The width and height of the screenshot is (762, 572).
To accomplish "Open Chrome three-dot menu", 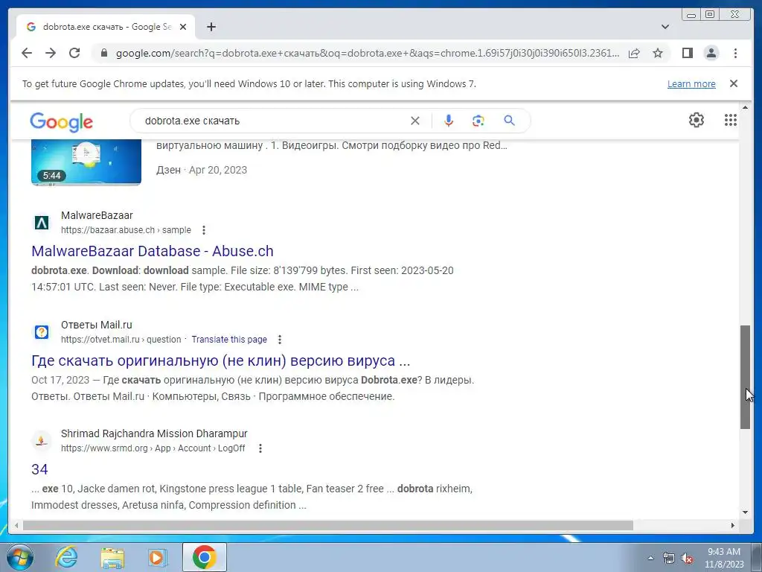I will tap(735, 53).
